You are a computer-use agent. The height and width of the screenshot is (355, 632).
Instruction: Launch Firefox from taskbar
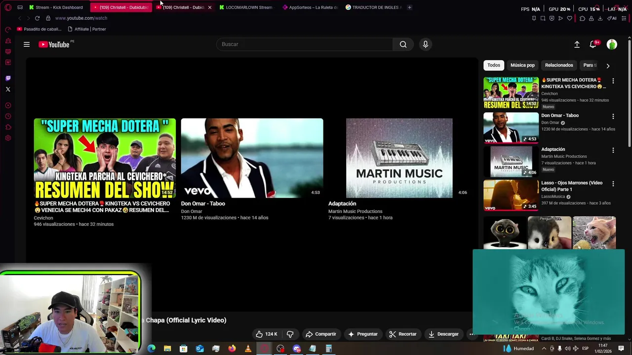coord(232,349)
